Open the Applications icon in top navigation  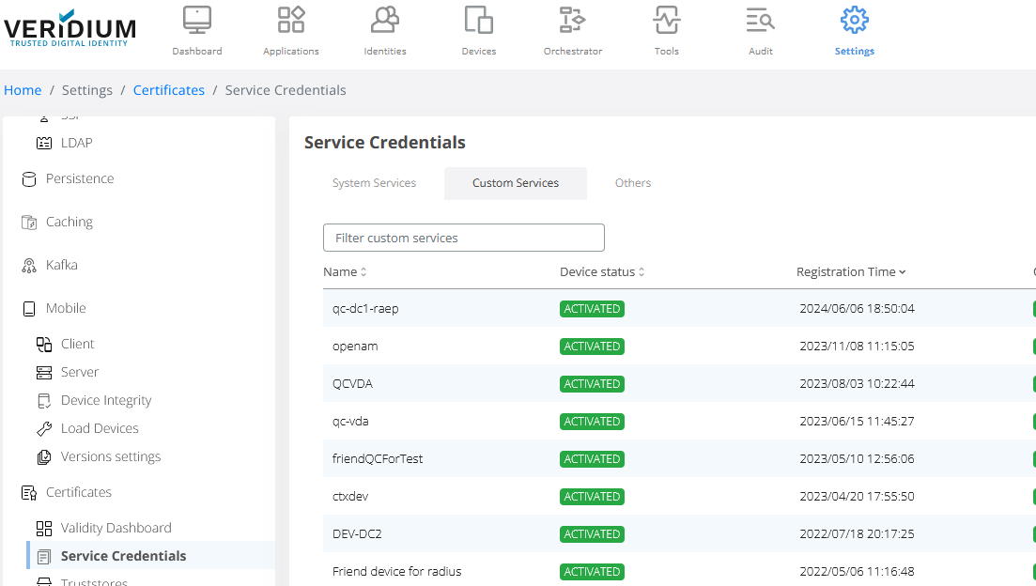(x=291, y=20)
